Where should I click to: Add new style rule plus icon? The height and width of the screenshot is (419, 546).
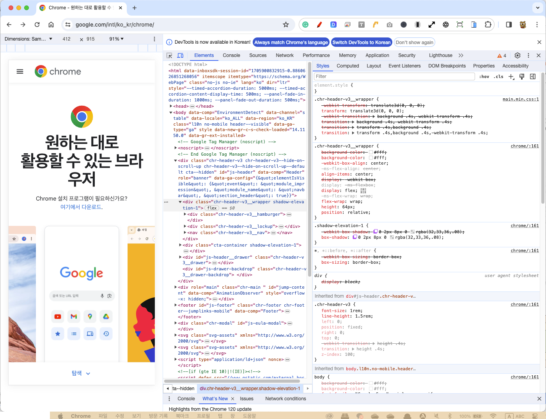[x=511, y=76]
